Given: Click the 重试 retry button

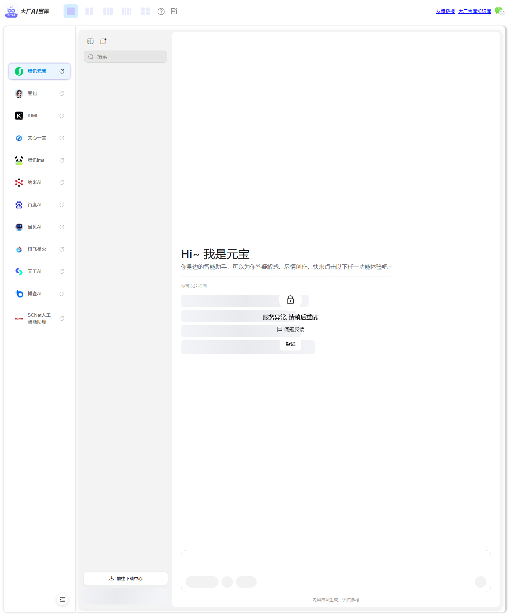Looking at the screenshot, I should click(x=290, y=344).
